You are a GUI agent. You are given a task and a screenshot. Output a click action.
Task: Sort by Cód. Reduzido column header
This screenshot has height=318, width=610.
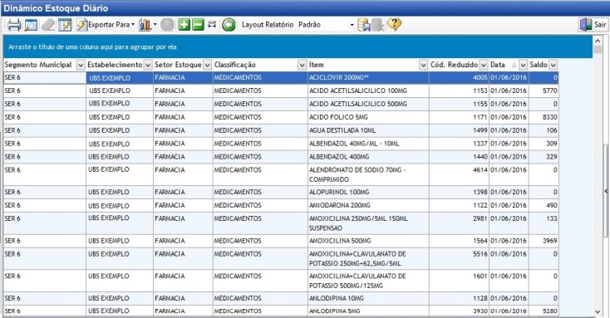click(454, 65)
